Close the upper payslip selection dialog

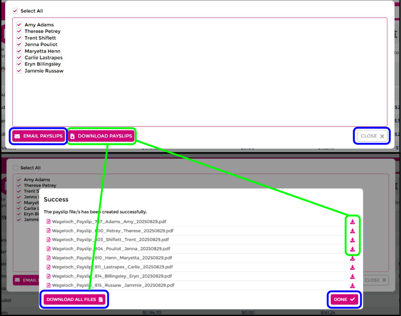tap(373, 136)
